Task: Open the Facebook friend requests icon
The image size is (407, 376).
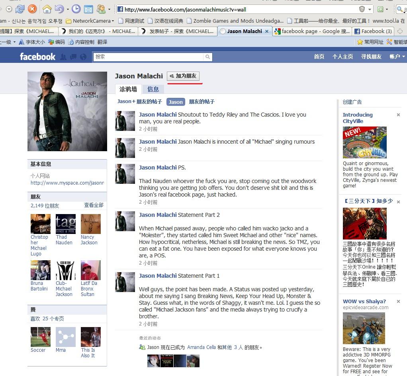Action: (x=63, y=57)
